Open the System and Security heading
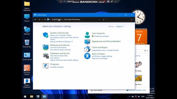The width and height of the screenshot is (177, 99). click(x=59, y=33)
